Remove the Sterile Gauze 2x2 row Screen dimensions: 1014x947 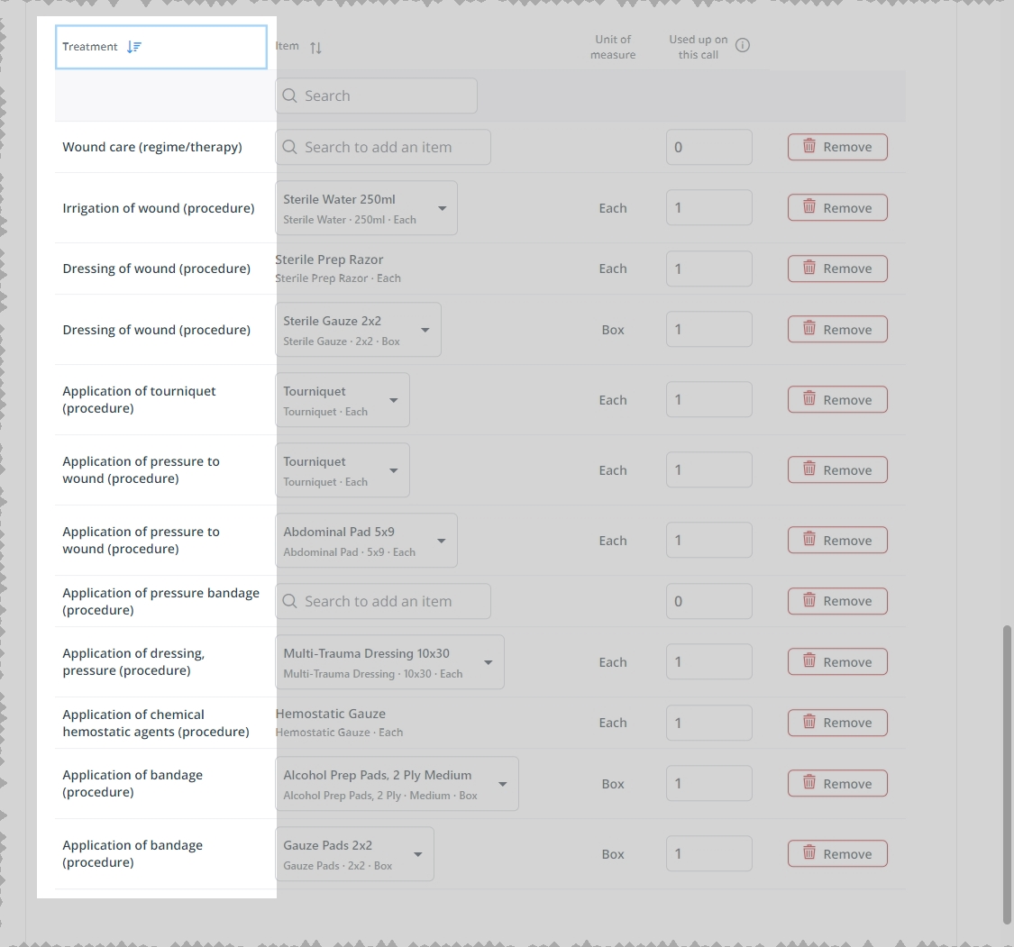(837, 329)
